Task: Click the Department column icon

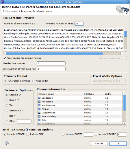Action: (x=39, y=113)
